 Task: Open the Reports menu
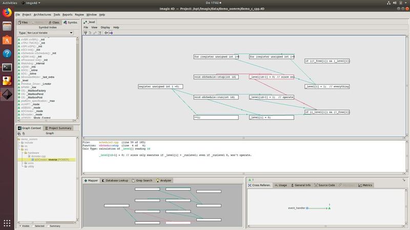coord(67,15)
